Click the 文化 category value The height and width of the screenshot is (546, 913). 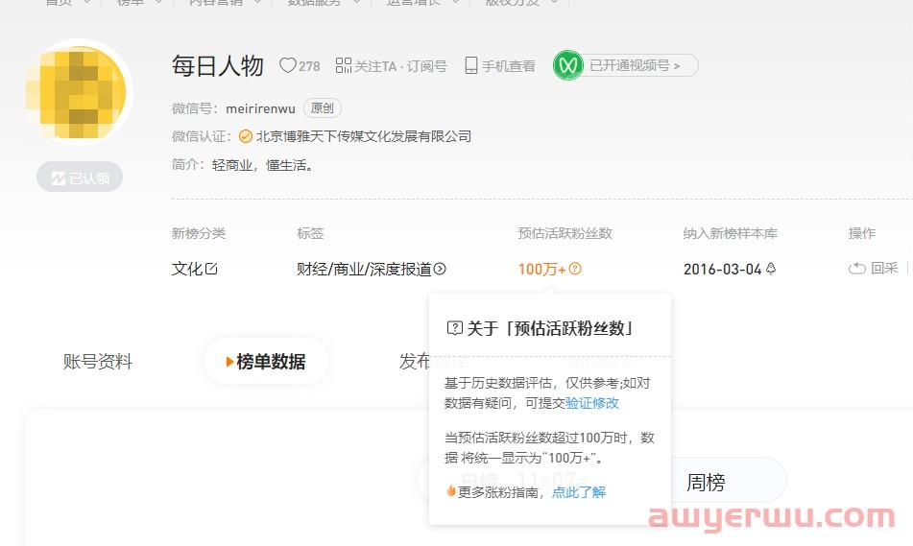(187, 269)
